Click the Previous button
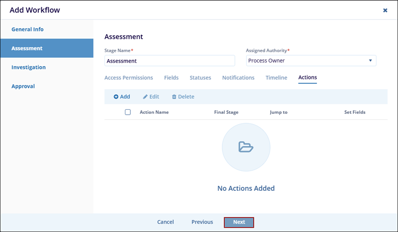Image resolution: width=398 pixels, height=232 pixels. coord(202,222)
